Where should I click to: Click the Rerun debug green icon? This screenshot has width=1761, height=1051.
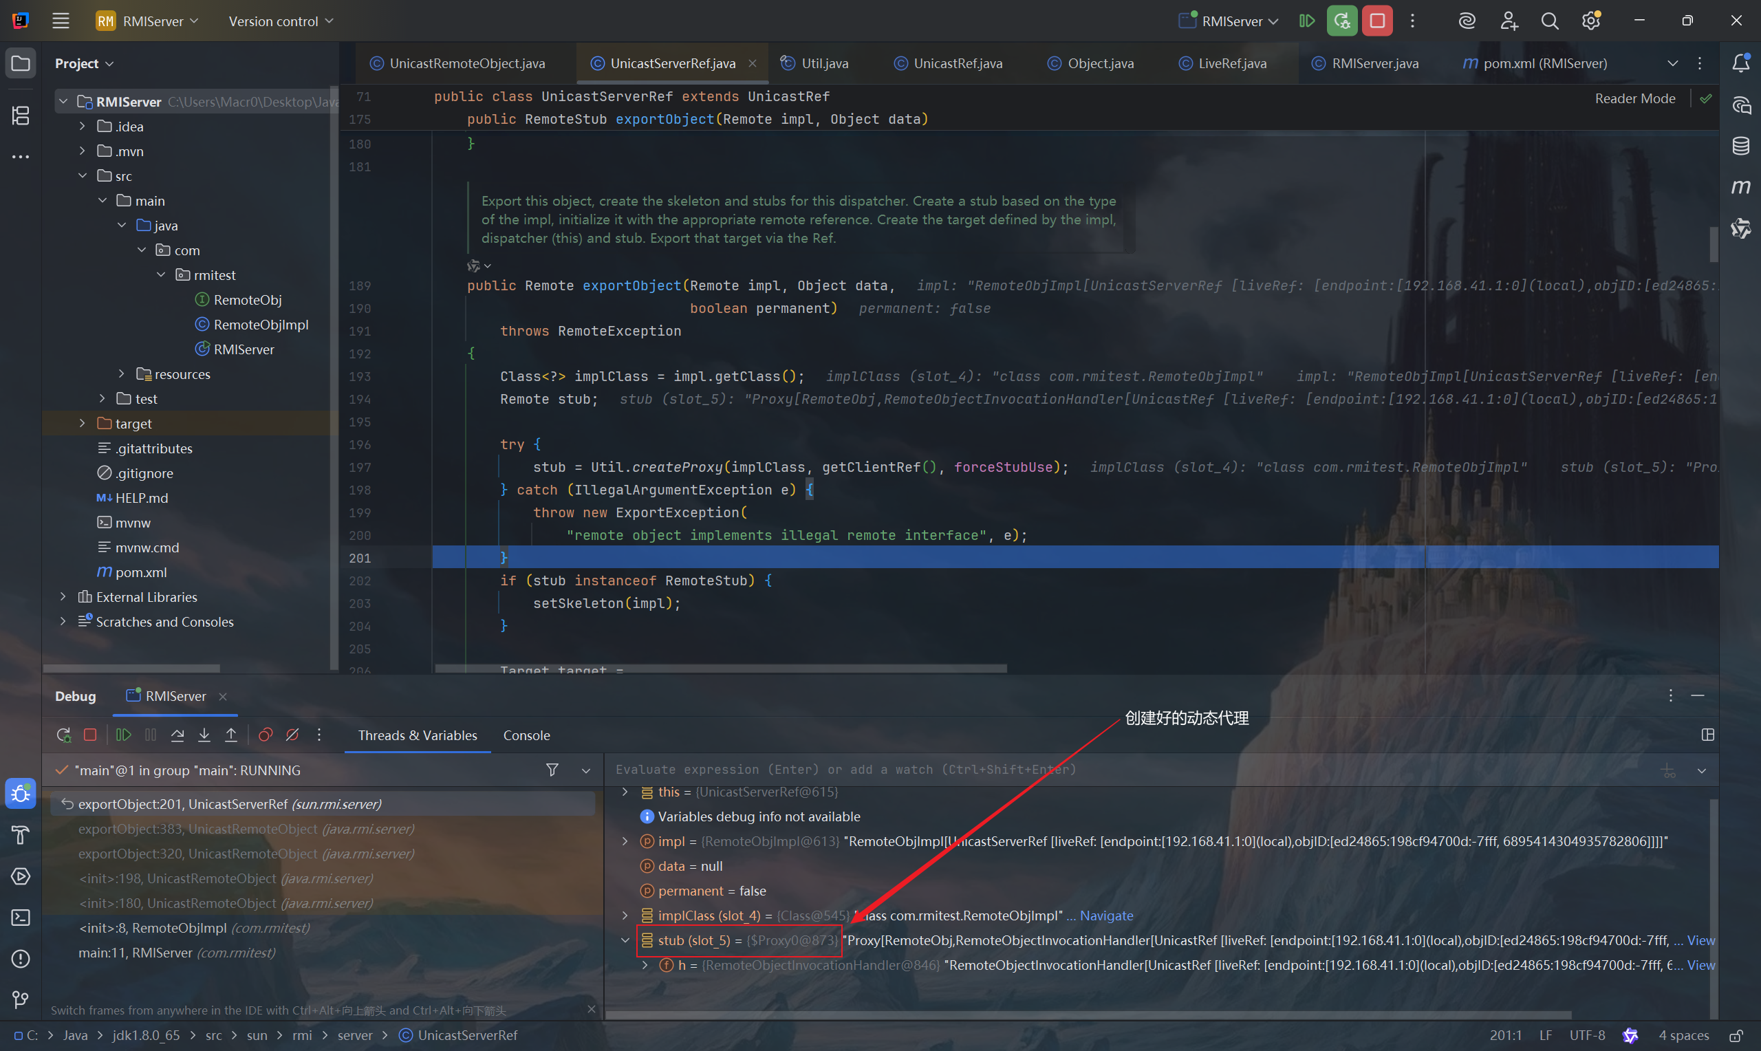pos(1342,21)
